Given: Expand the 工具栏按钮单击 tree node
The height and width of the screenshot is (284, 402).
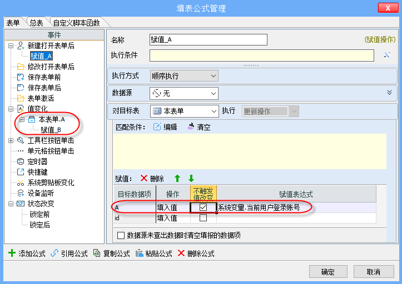Looking at the screenshot, I should [11, 140].
